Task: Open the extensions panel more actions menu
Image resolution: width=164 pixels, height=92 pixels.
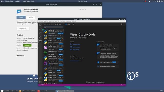Action: point(62,24)
